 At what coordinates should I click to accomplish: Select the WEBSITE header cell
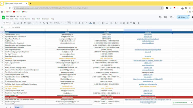(148, 32)
